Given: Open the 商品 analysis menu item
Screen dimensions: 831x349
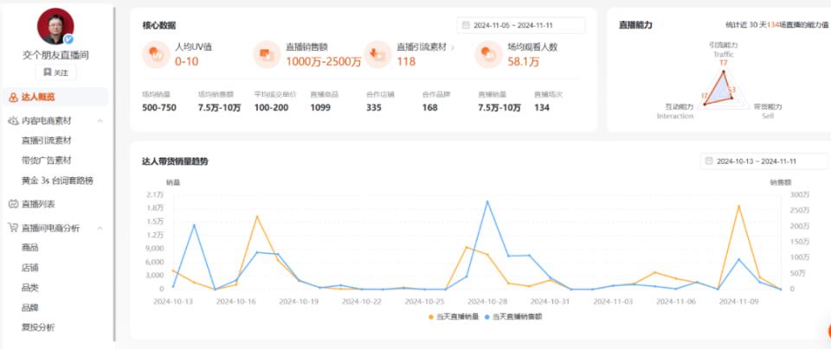Looking at the screenshot, I should 29,247.
